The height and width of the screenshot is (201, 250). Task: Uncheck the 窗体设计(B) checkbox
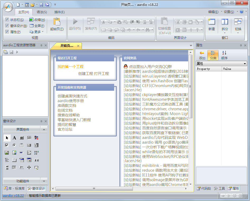point(7,26)
